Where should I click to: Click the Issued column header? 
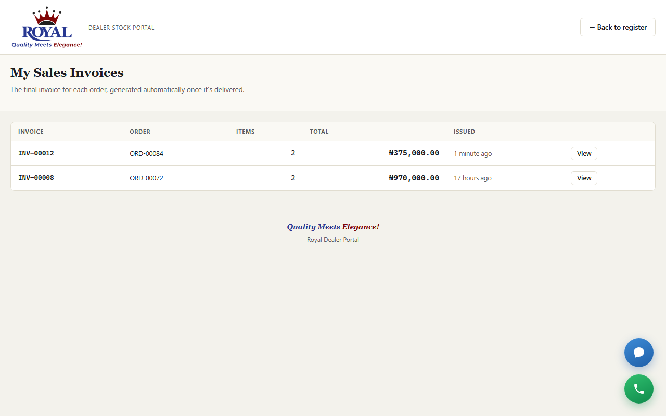click(x=464, y=132)
